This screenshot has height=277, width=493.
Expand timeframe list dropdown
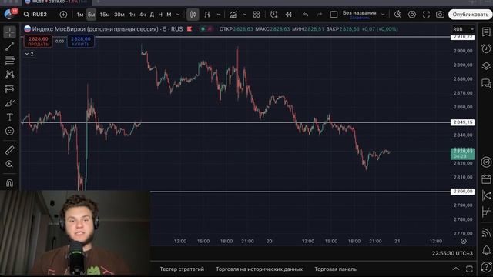point(178,15)
